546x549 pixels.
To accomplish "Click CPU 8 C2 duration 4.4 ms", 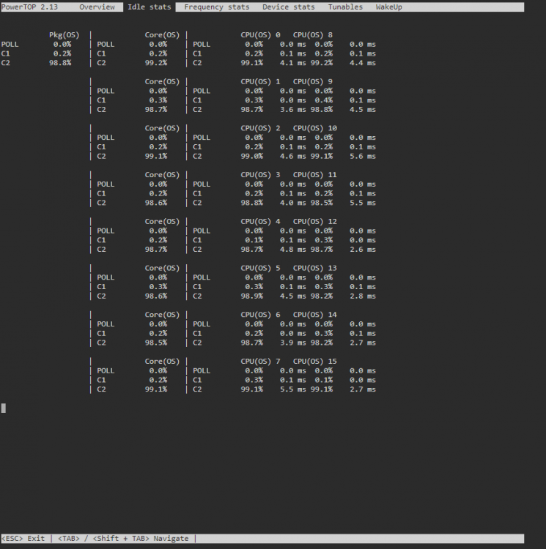I will point(363,63).
